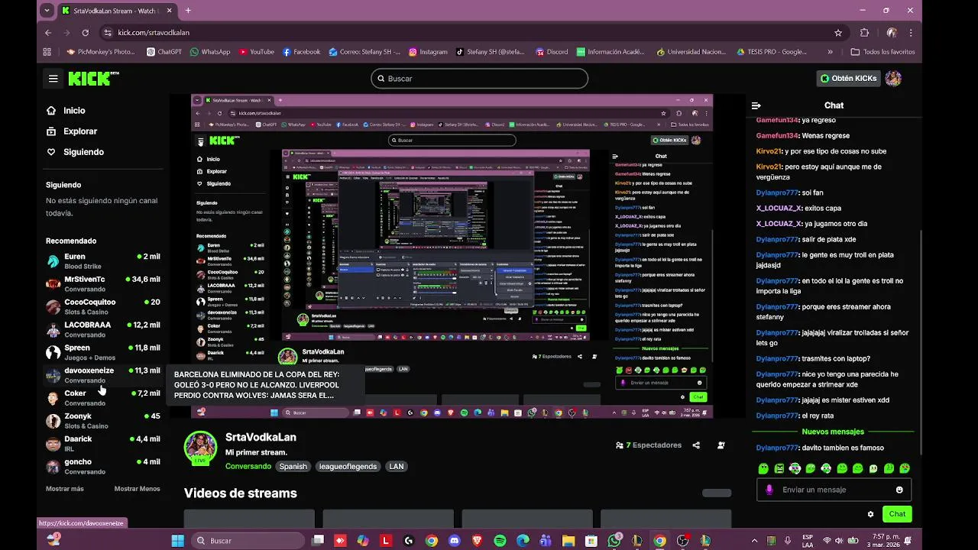Click Dylanpro777 beside 'soi fan'

coord(777,192)
